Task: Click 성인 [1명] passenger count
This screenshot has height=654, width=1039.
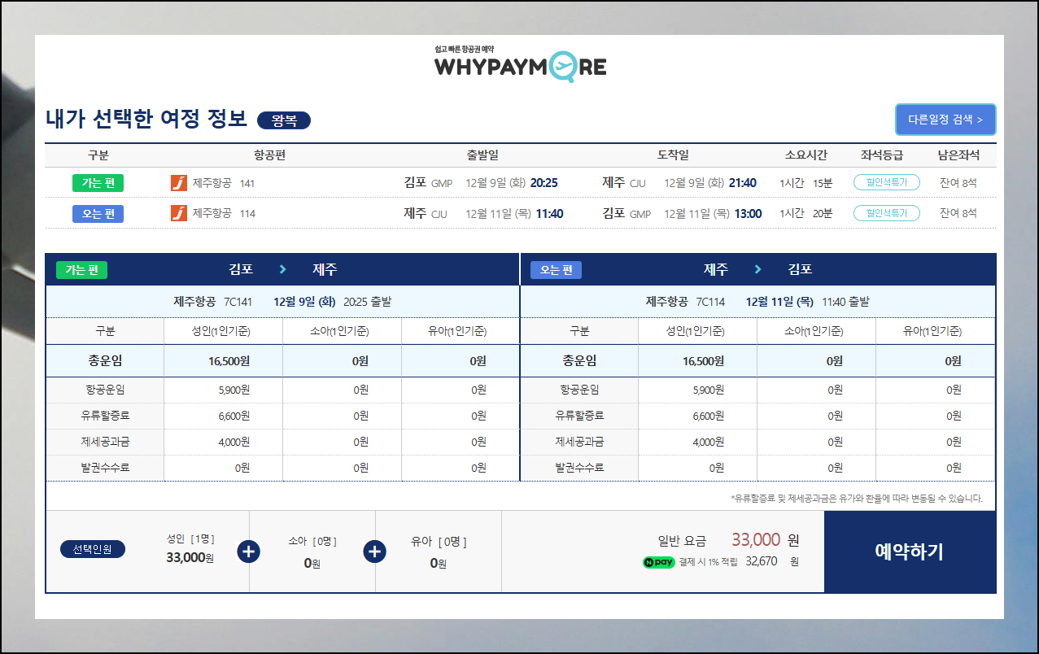Action: (190, 538)
